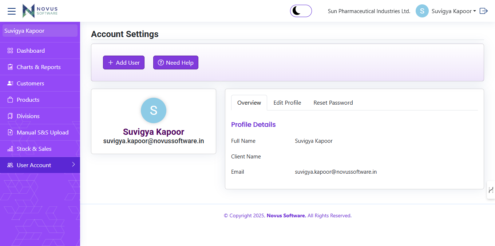Click Novus Software footer link
The image size is (495, 246).
pyautogui.click(x=286, y=215)
